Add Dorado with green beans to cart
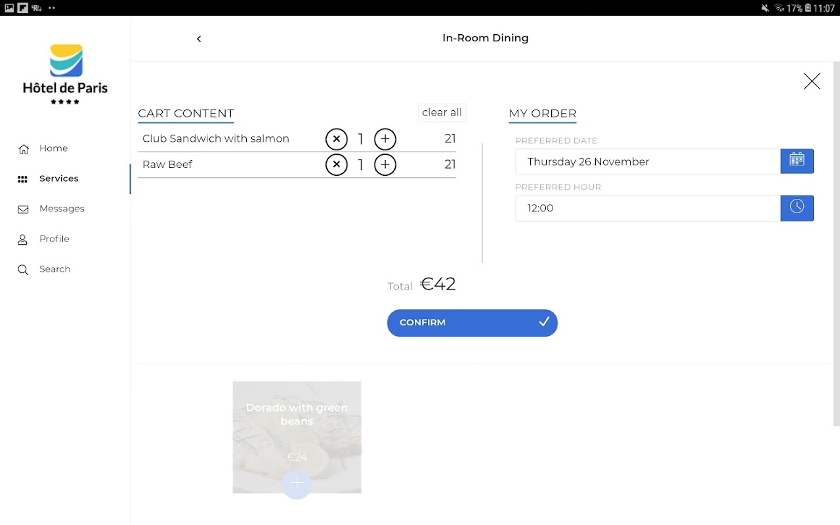The width and height of the screenshot is (840, 525). pyautogui.click(x=297, y=484)
